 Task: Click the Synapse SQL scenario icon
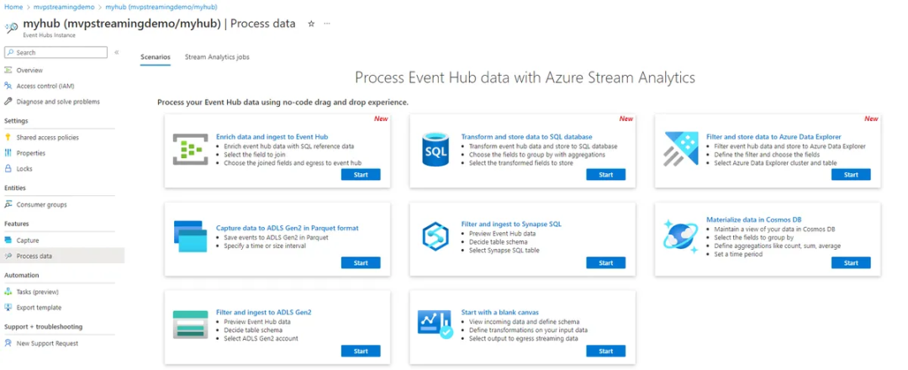pyautogui.click(x=436, y=237)
